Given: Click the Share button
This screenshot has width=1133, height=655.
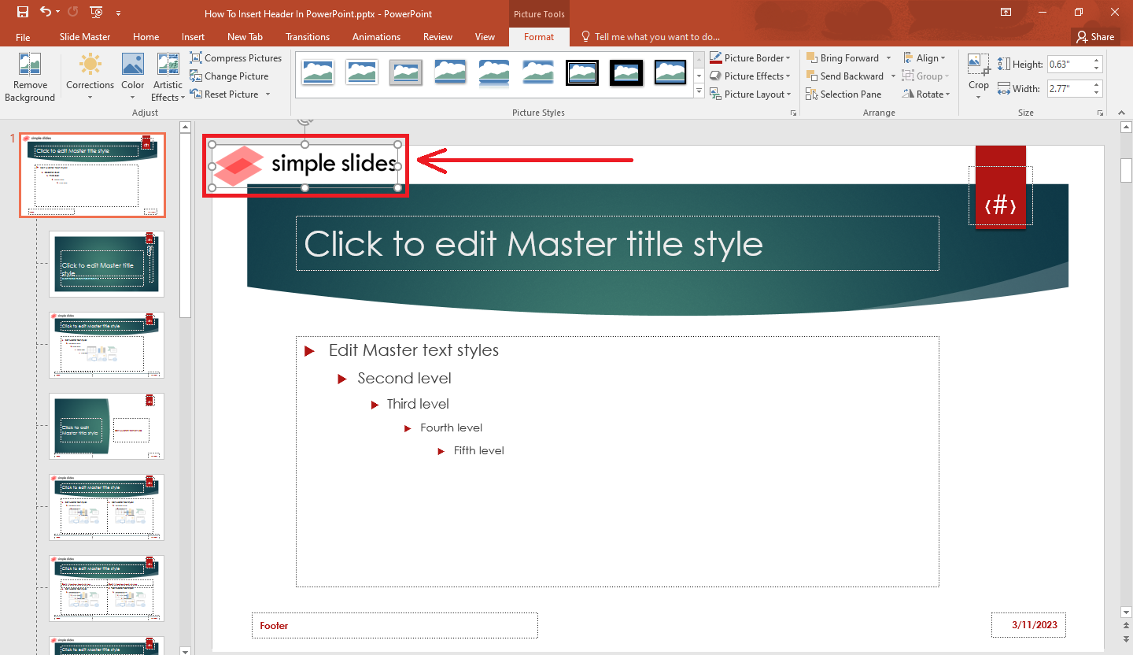Looking at the screenshot, I should [x=1095, y=36].
